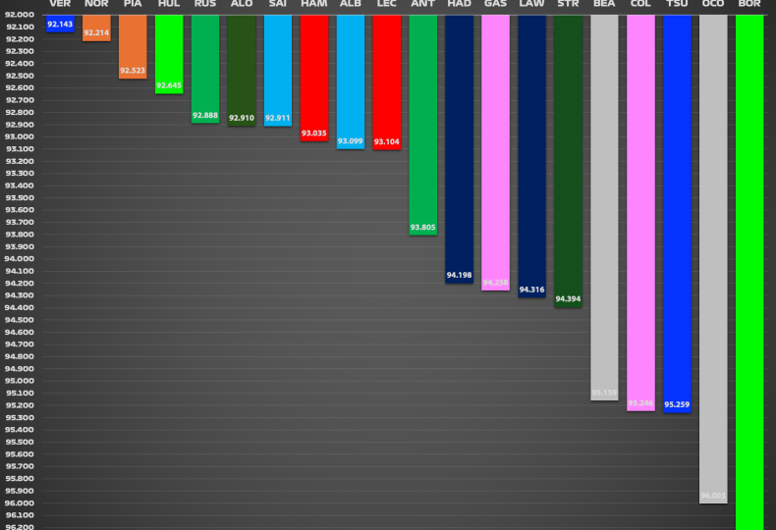Click the 94.316 value on LAW bar

click(x=532, y=290)
